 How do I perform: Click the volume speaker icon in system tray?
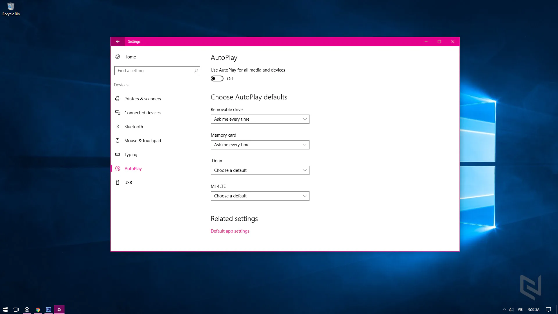[x=511, y=310]
